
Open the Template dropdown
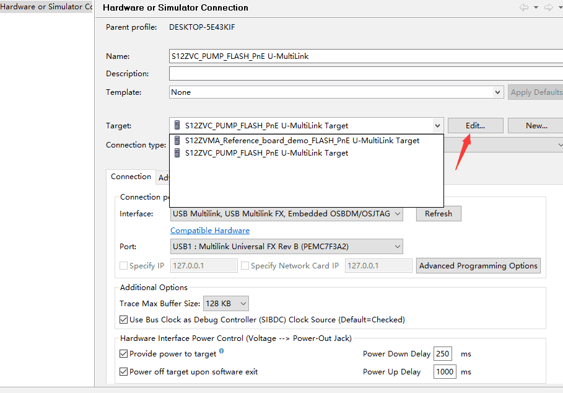click(497, 92)
